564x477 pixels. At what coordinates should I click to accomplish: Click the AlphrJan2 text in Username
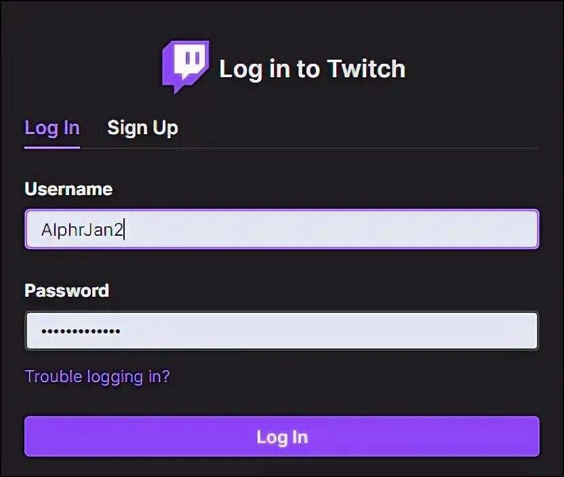click(83, 230)
